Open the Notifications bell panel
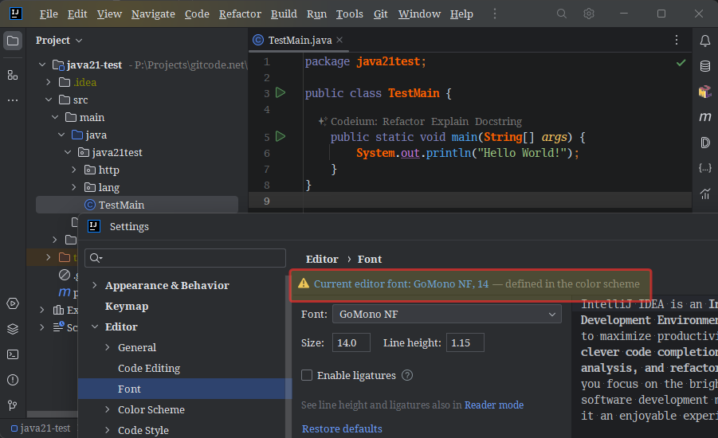This screenshot has width=718, height=438. click(x=704, y=41)
